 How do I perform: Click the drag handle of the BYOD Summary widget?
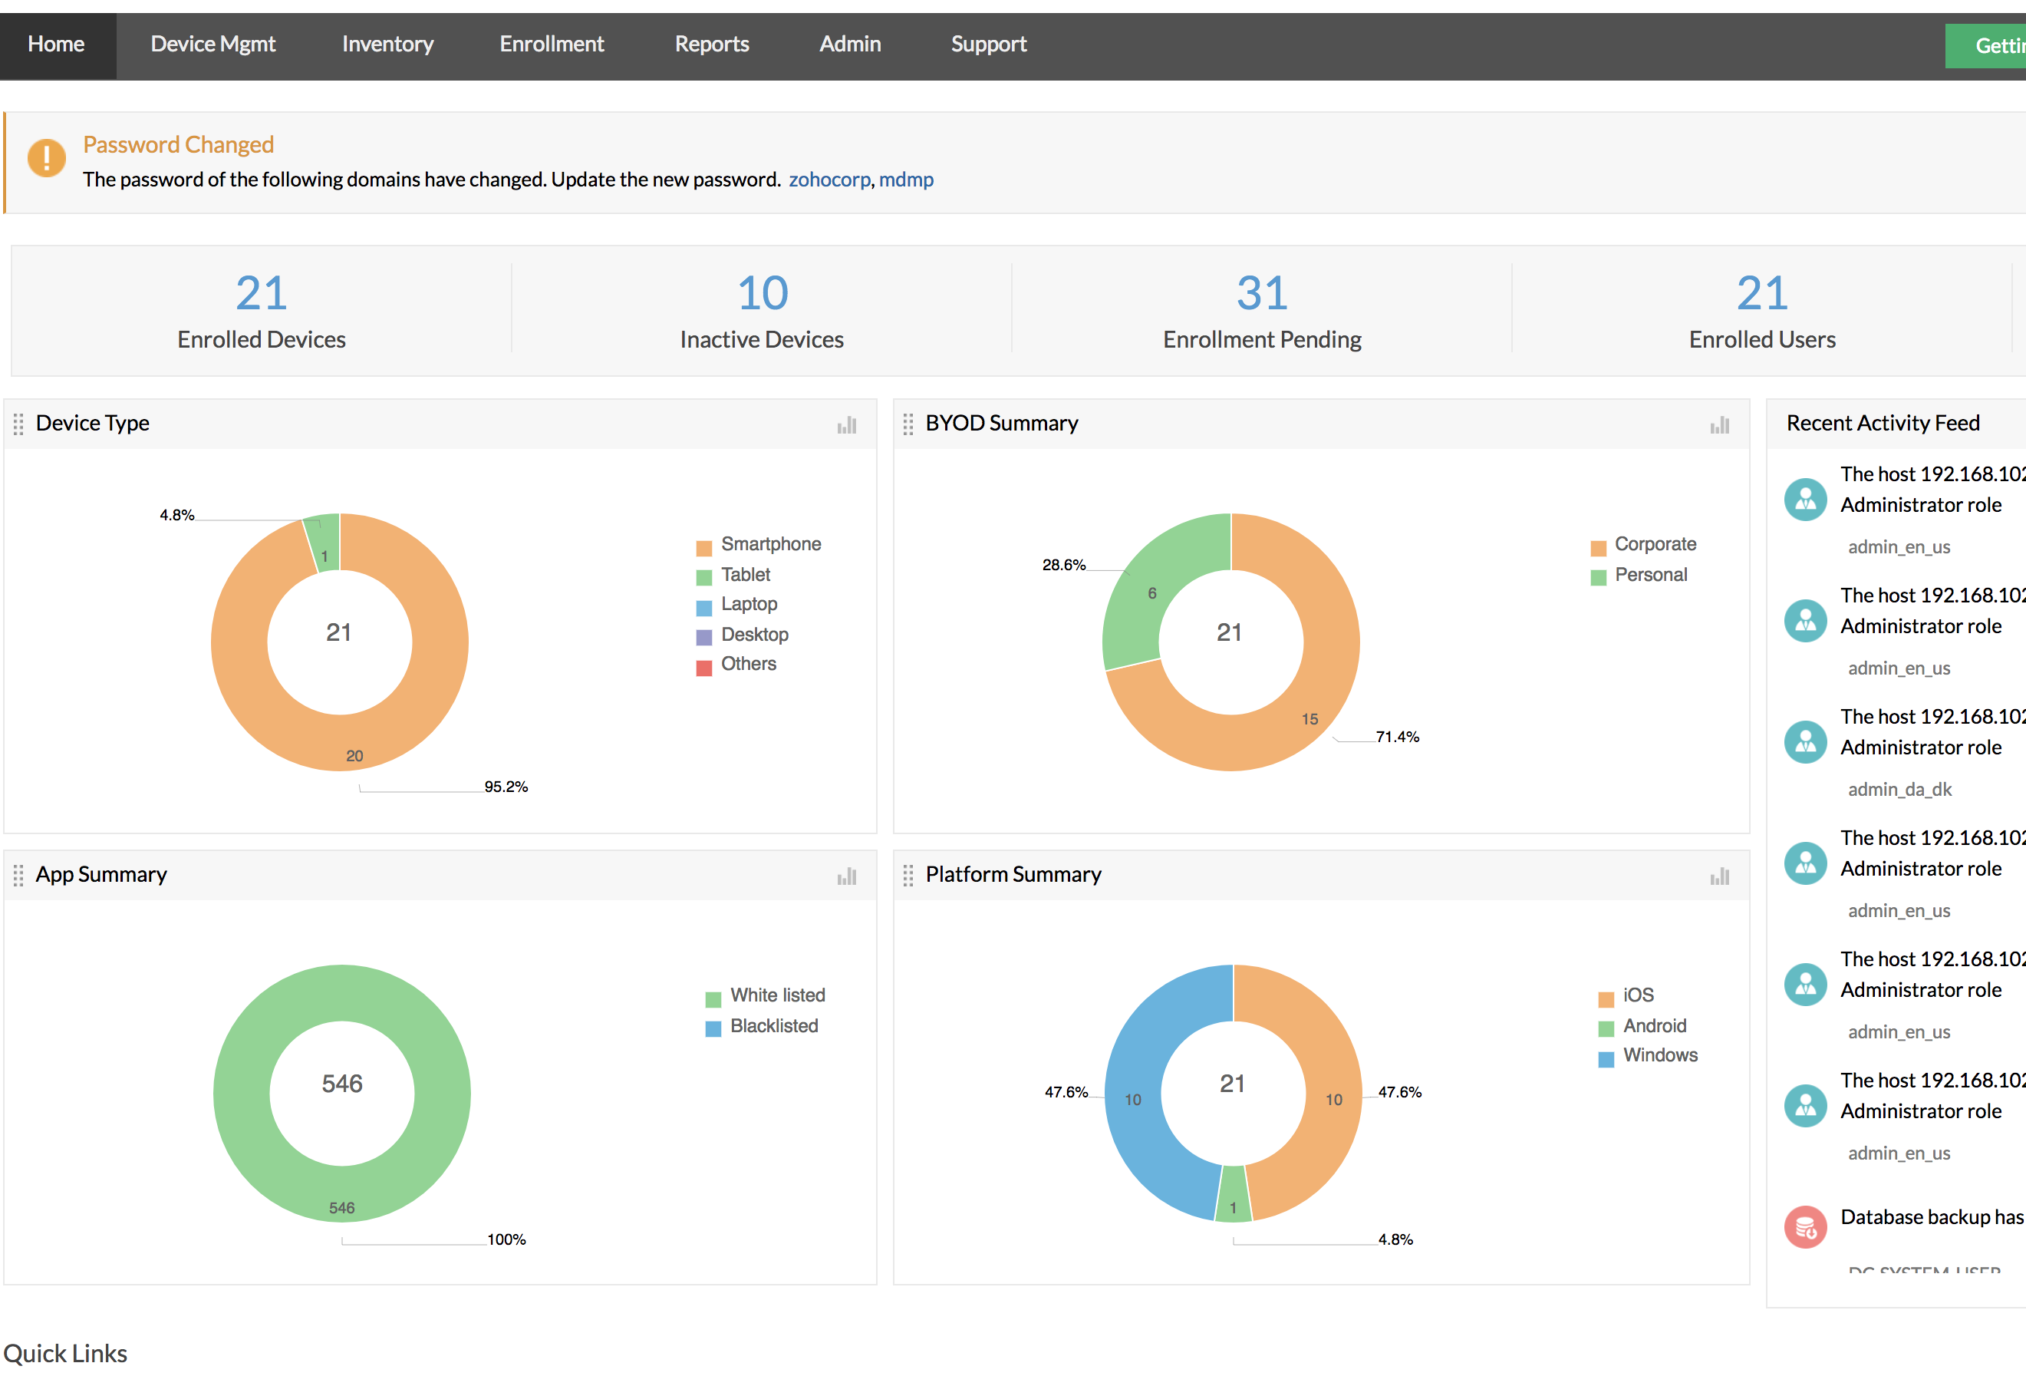pos(908,425)
